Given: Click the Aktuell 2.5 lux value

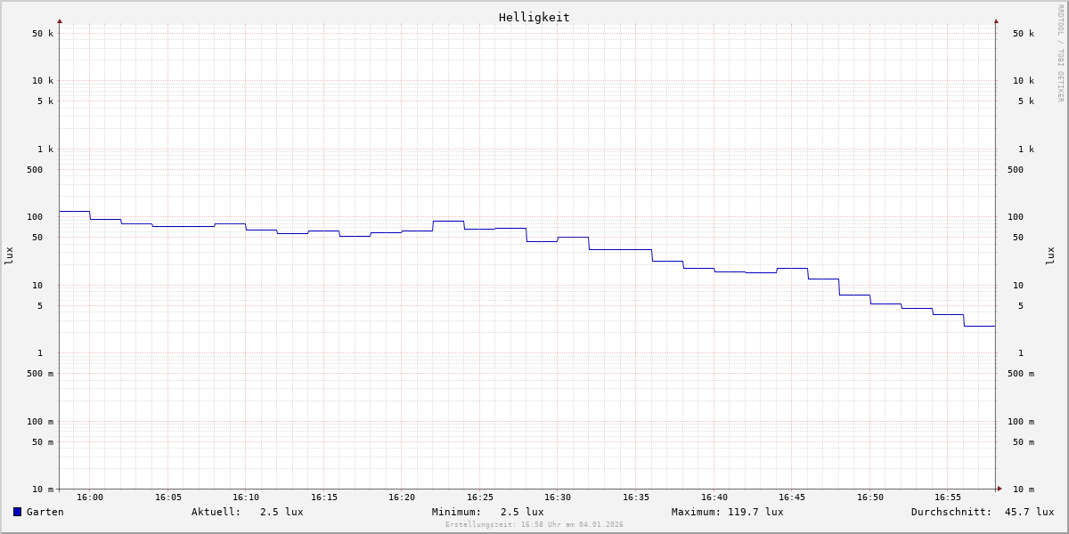Looking at the screenshot, I should 281,512.
